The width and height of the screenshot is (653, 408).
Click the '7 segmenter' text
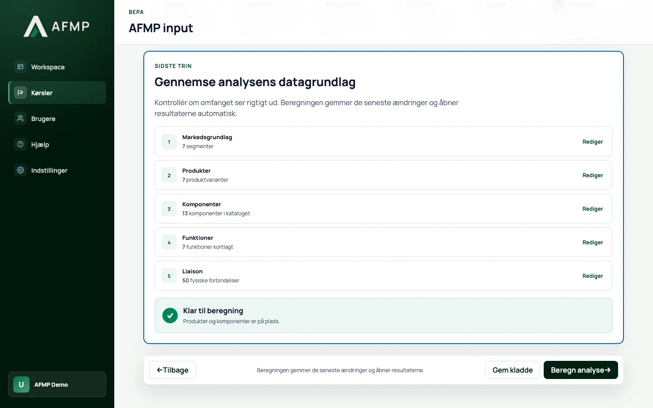(198, 146)
